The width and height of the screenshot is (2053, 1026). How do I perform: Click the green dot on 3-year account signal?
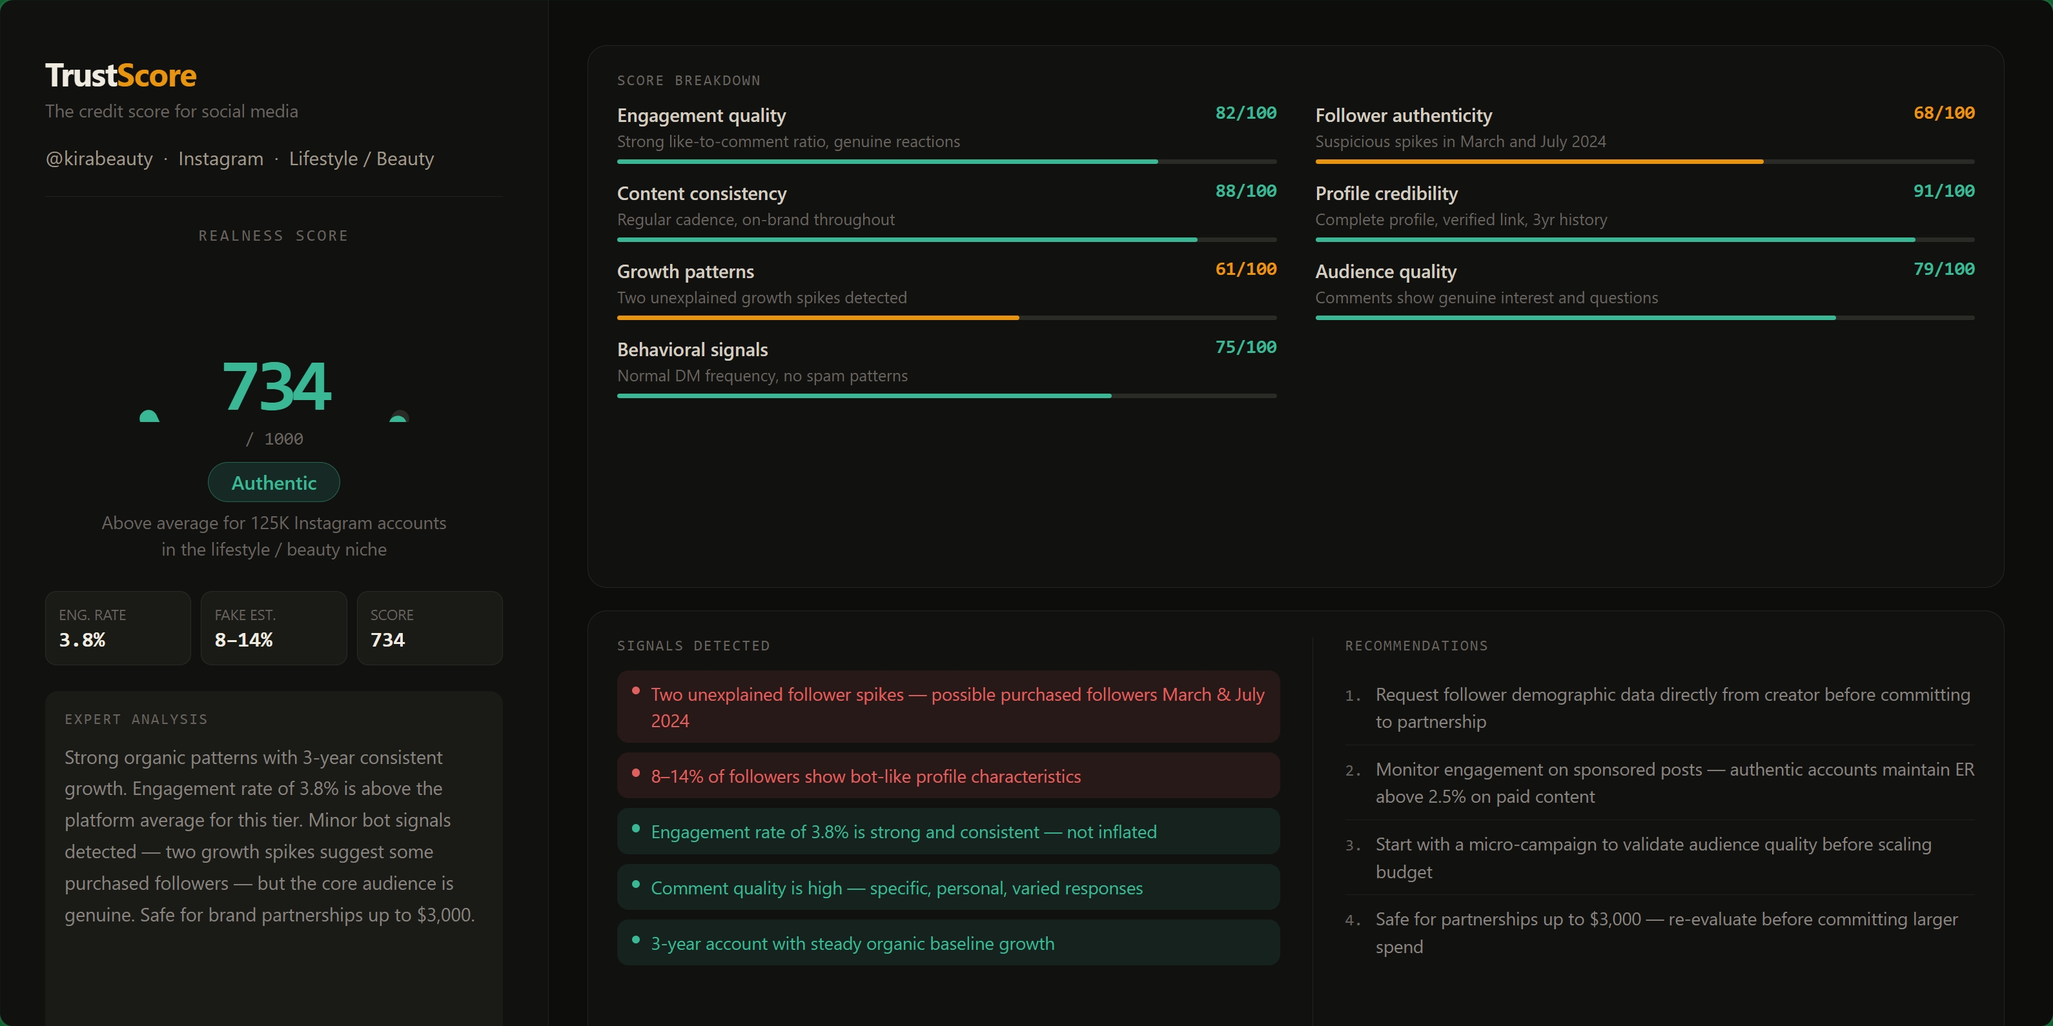coord(635,941)
